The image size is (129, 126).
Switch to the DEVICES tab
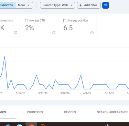[x=70, y=112]
